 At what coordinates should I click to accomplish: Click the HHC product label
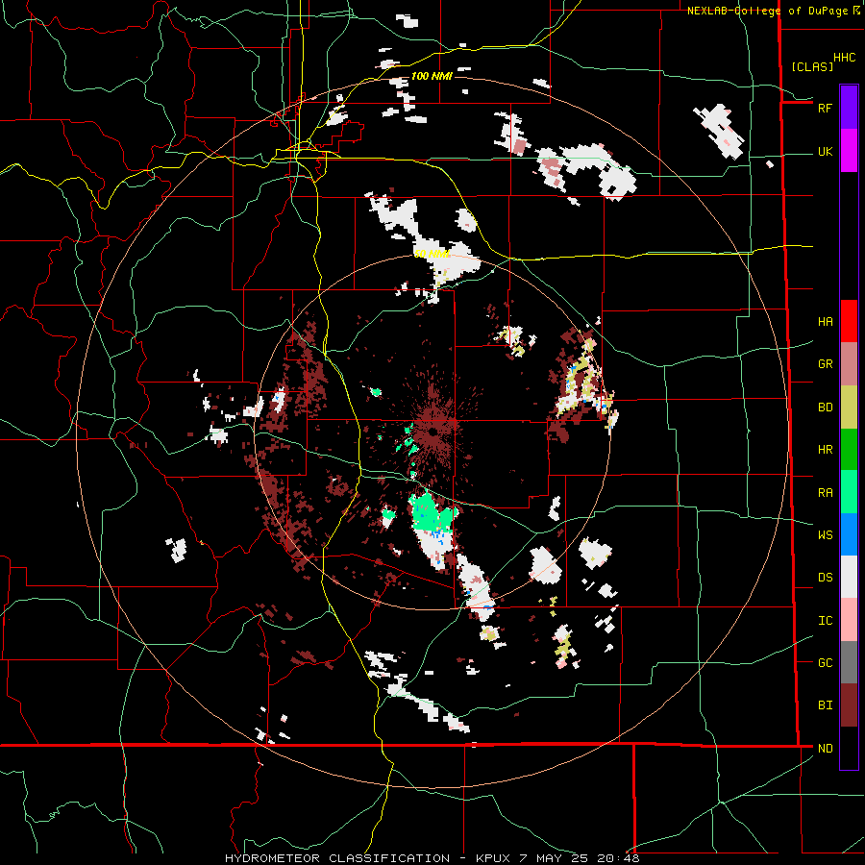pos(845,58)
